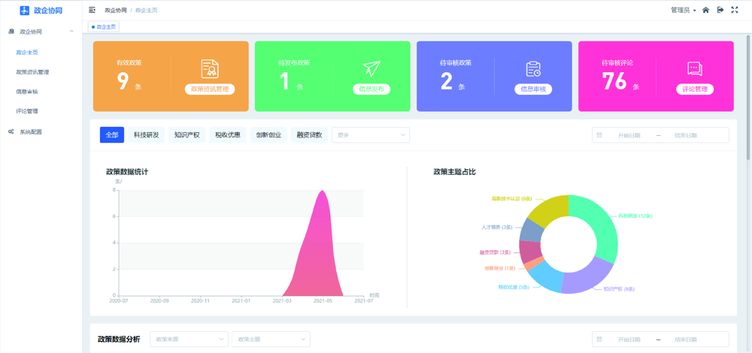Image resolution: width=752 pixels, height=353 pixels.
Task: Click the 开始日期 start date field
Action: (629, 135)
